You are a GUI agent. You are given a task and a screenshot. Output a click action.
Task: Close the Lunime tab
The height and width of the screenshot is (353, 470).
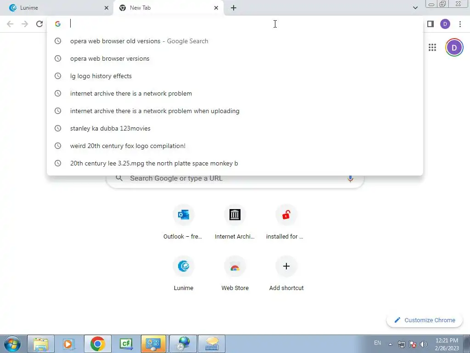106,8
